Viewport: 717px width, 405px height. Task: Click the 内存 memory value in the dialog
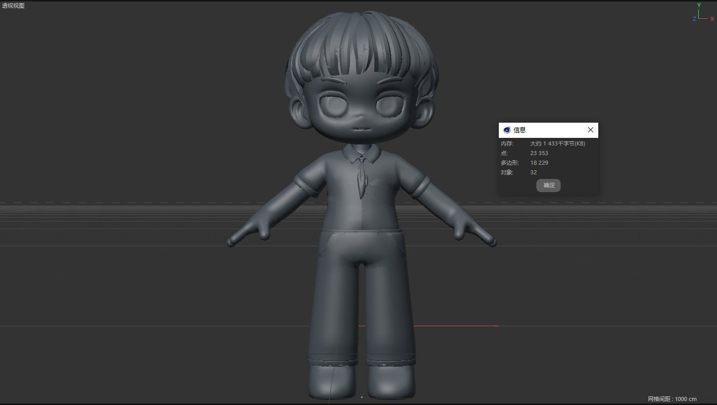point(556,143)
